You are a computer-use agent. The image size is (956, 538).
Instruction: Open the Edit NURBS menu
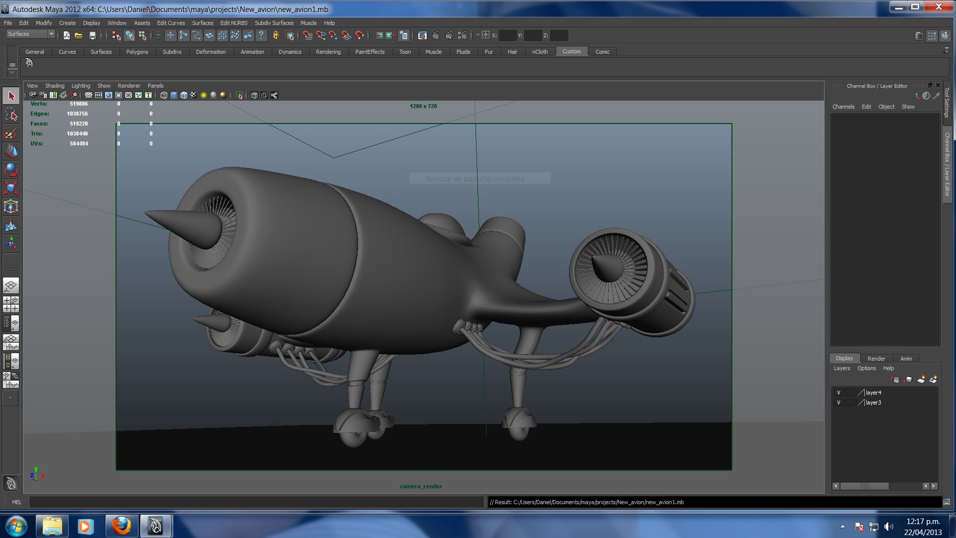234,23
